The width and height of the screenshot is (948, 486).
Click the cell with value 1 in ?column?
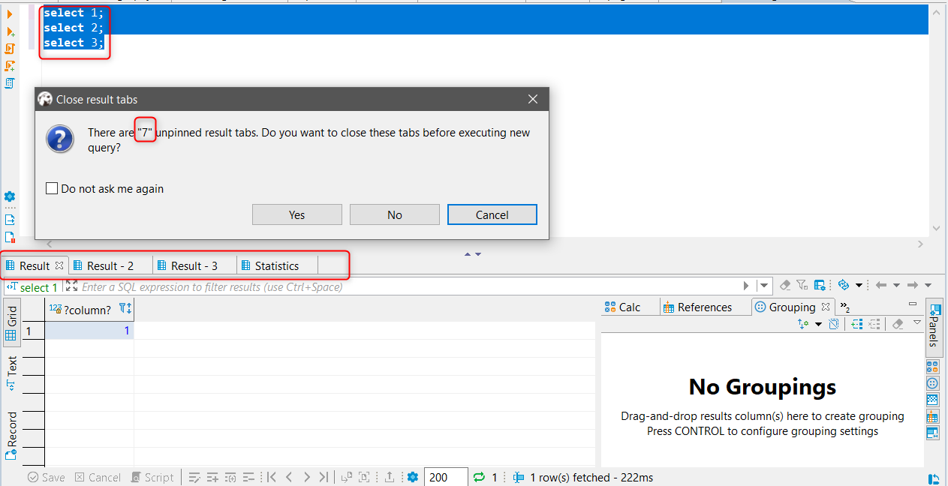coord(89,330)
